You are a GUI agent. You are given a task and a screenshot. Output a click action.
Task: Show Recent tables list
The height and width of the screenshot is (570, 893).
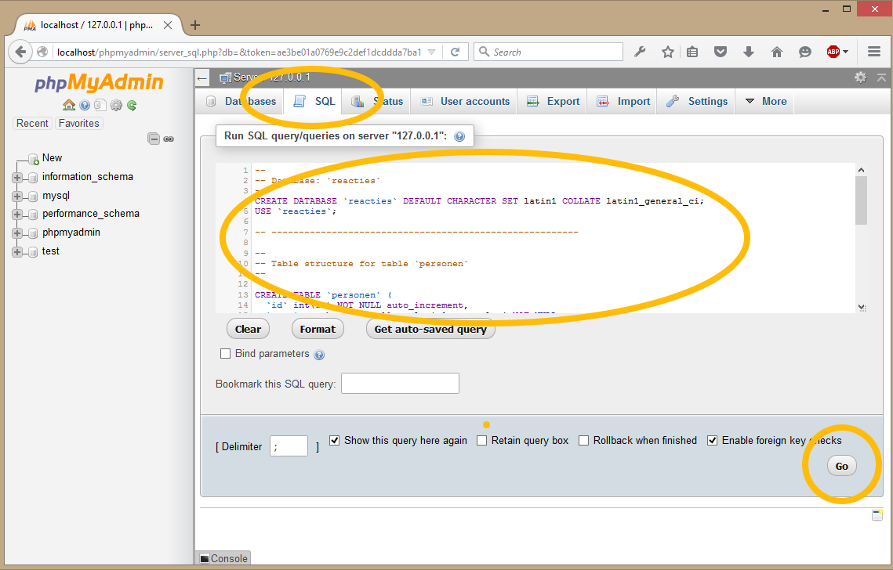pyautogui.click(x=32, y=124)
